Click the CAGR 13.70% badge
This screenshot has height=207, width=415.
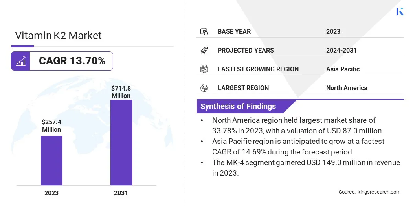point(72,61)
